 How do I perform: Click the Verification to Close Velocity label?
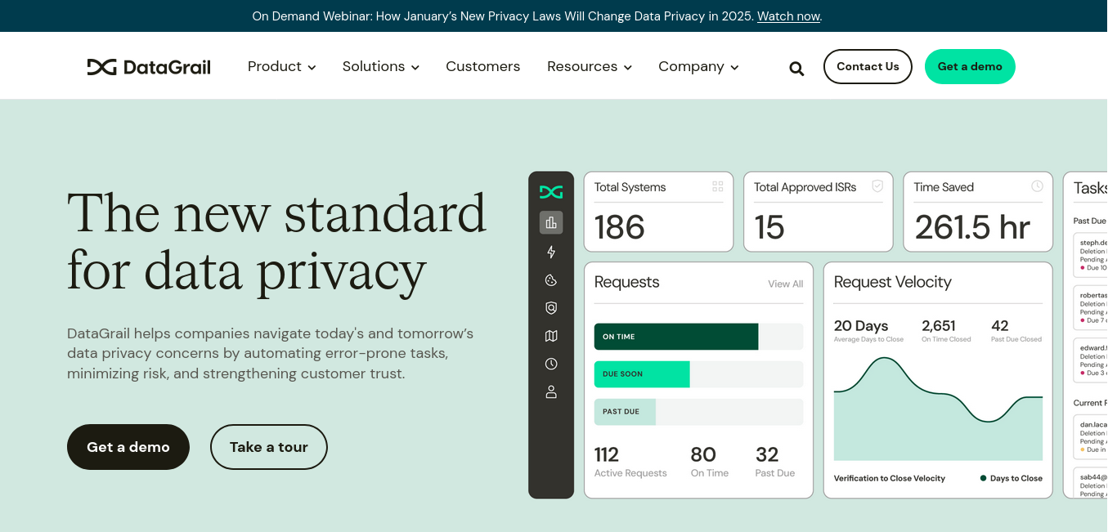coord(890,478)
